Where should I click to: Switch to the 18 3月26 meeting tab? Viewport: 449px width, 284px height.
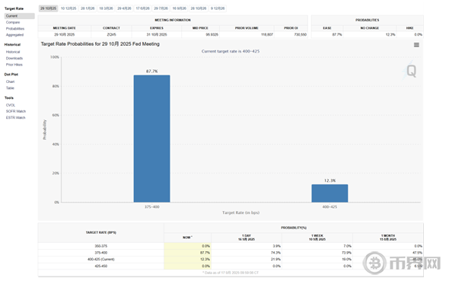106,8
